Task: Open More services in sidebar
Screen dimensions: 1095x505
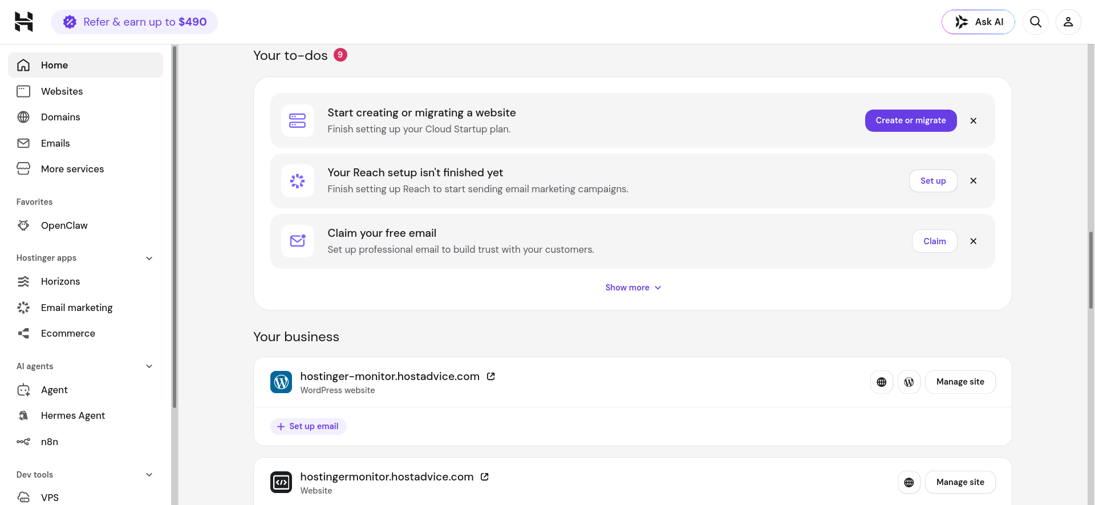Action: click(x=86, y=169)
